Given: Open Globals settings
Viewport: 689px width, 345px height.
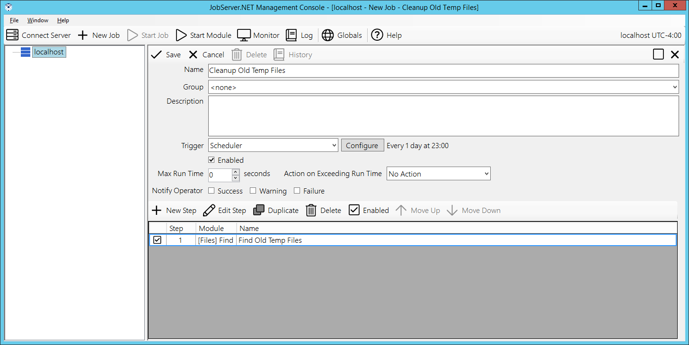Looking at the screenshot, I should coord(327,35).
